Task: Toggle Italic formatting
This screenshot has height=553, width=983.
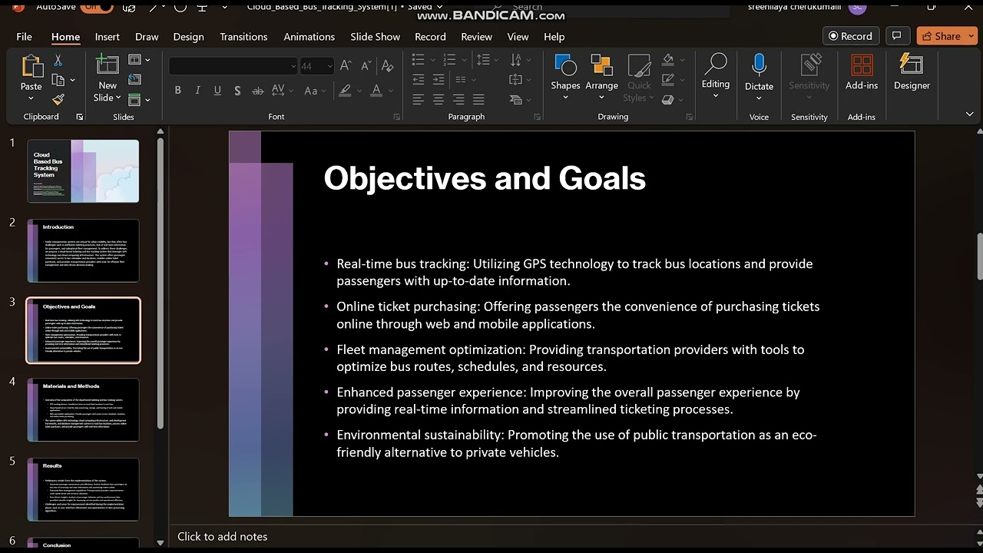Action: point(197,91)
